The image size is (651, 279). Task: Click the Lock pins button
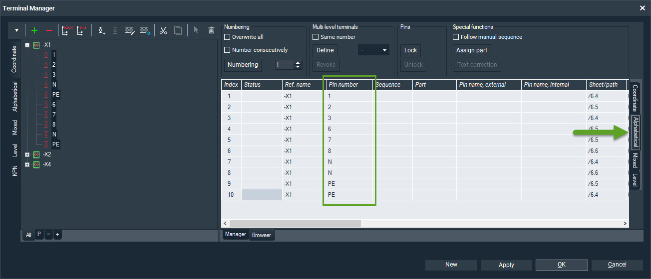click(x=411, y=50)
